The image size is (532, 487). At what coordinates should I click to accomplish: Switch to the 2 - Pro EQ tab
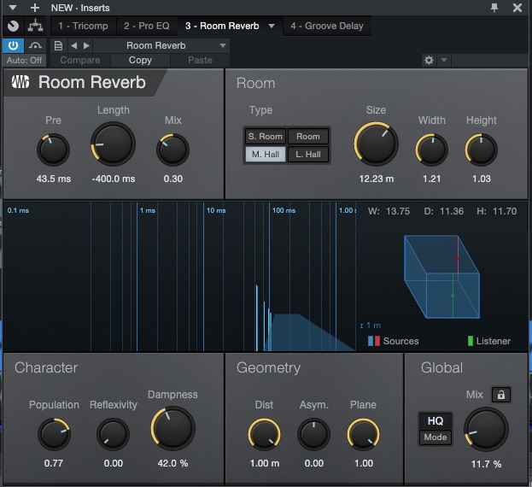click(147, 26)
